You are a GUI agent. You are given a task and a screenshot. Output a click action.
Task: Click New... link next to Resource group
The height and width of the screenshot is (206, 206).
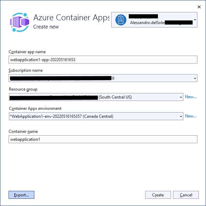pyautogui.click(x=191, y=97)
